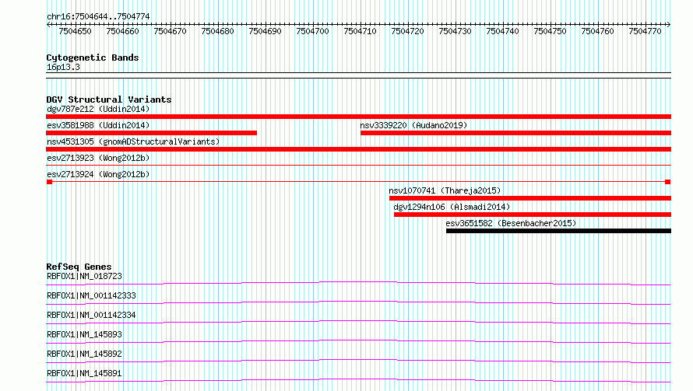Click ruler position 7504720
Viewport: 693px width, 391px height.
407,31
